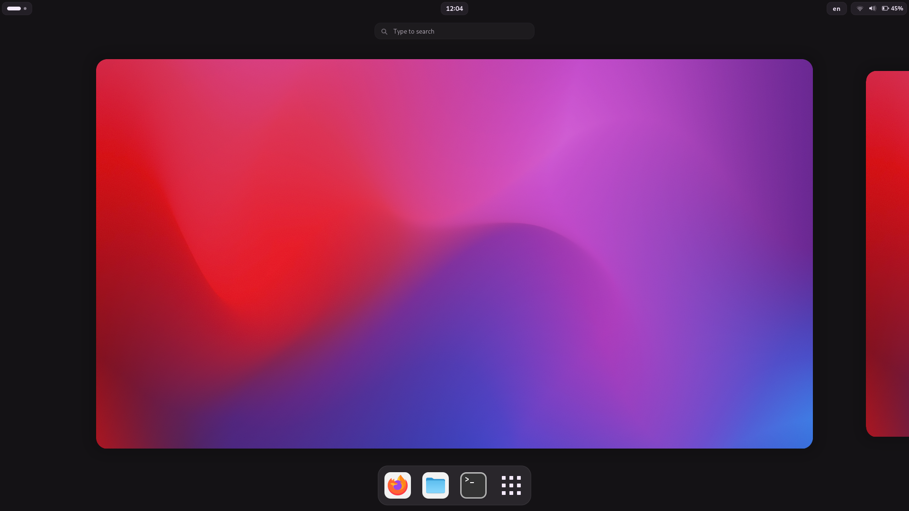Show Applications grid icon in dock
Image resolution: width=909 pixels, height=511 pixels.
coord(511,485)
